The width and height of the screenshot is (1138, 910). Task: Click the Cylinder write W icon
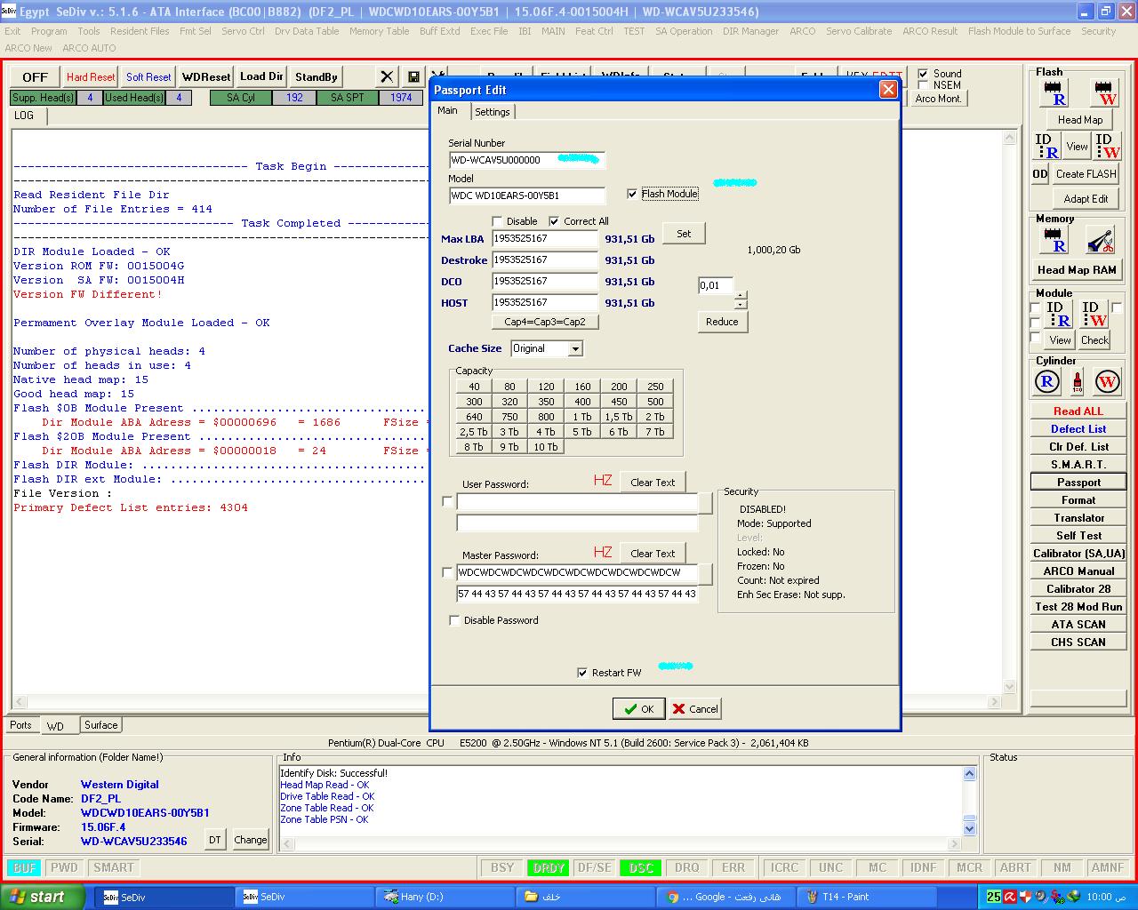click(1107, 382)
